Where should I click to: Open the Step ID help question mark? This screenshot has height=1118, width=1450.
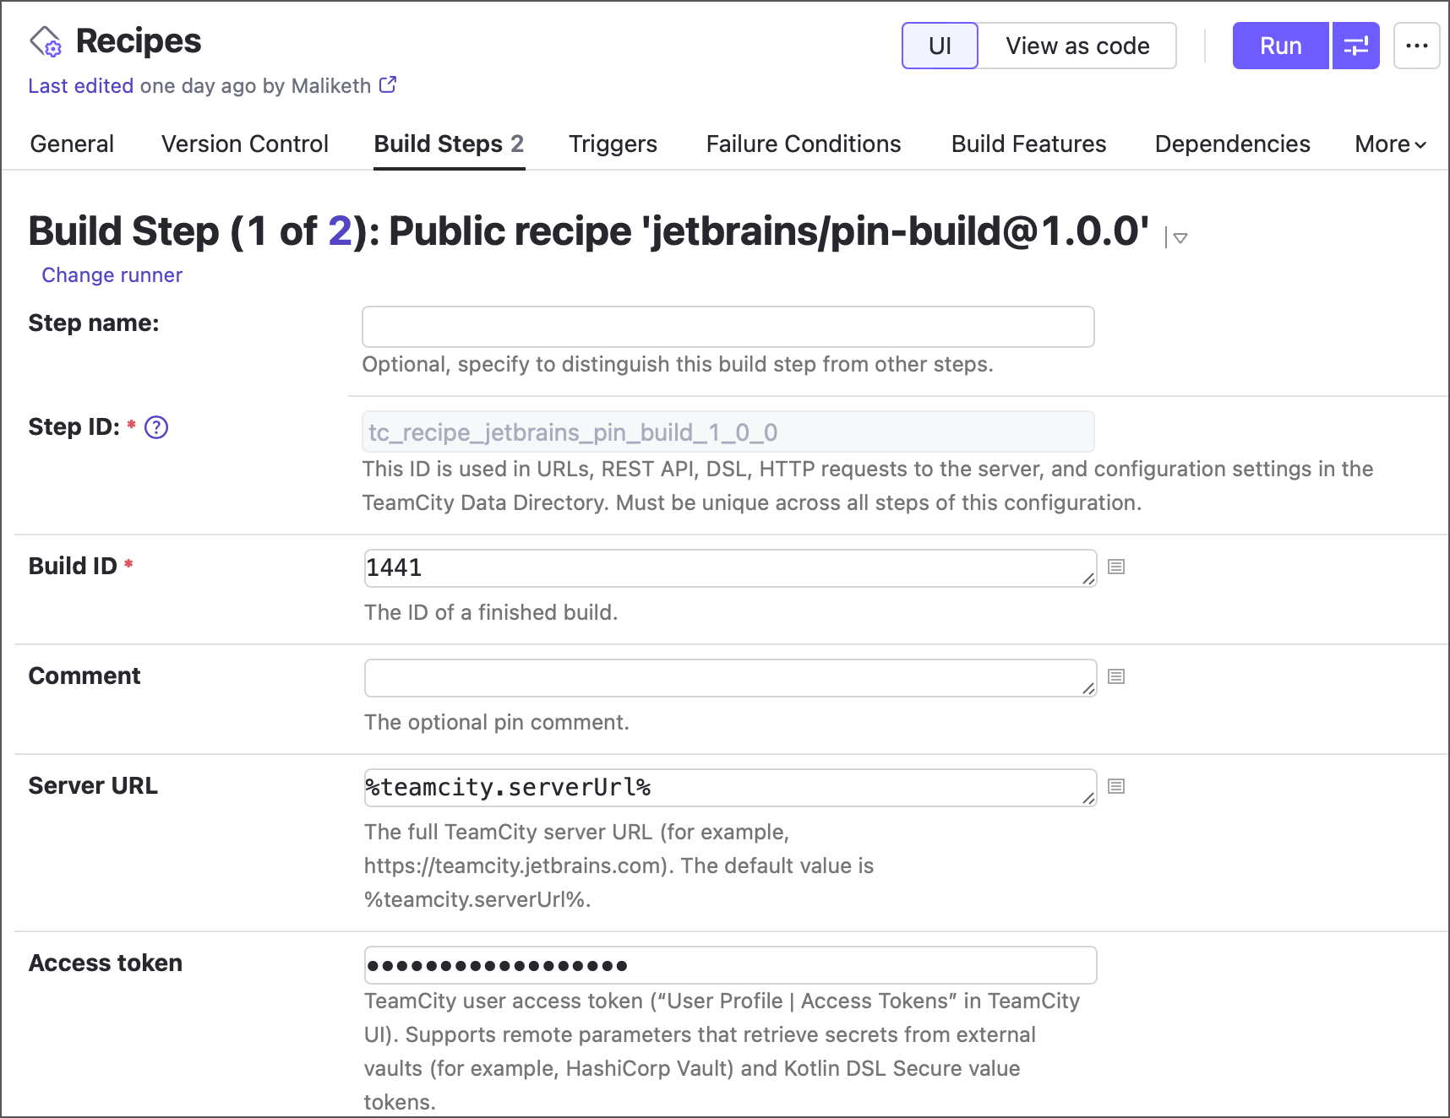point(155,427)
